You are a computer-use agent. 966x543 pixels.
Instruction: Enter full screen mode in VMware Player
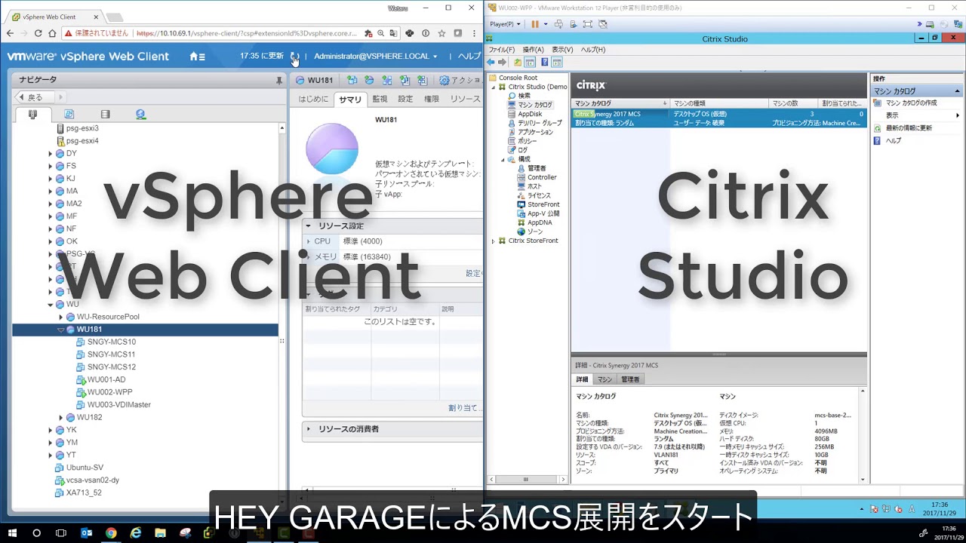(588, 24)
